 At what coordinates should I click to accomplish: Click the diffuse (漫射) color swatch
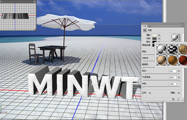pyautogui.click(x=154, y=35)
